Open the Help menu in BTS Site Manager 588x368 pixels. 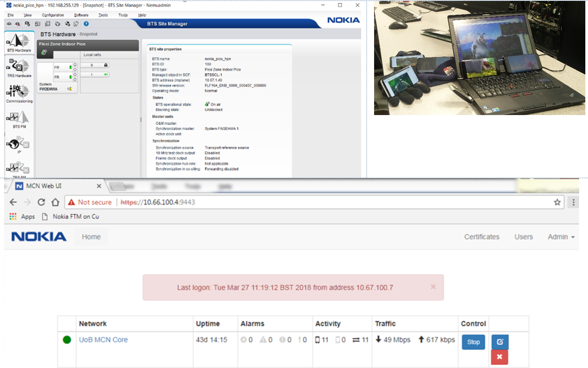pyautogui.click(x=142, y=15)
